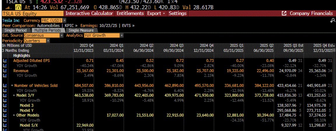
Task: Click the chart icon beside the Revenue row
Action: pos(5,71)
